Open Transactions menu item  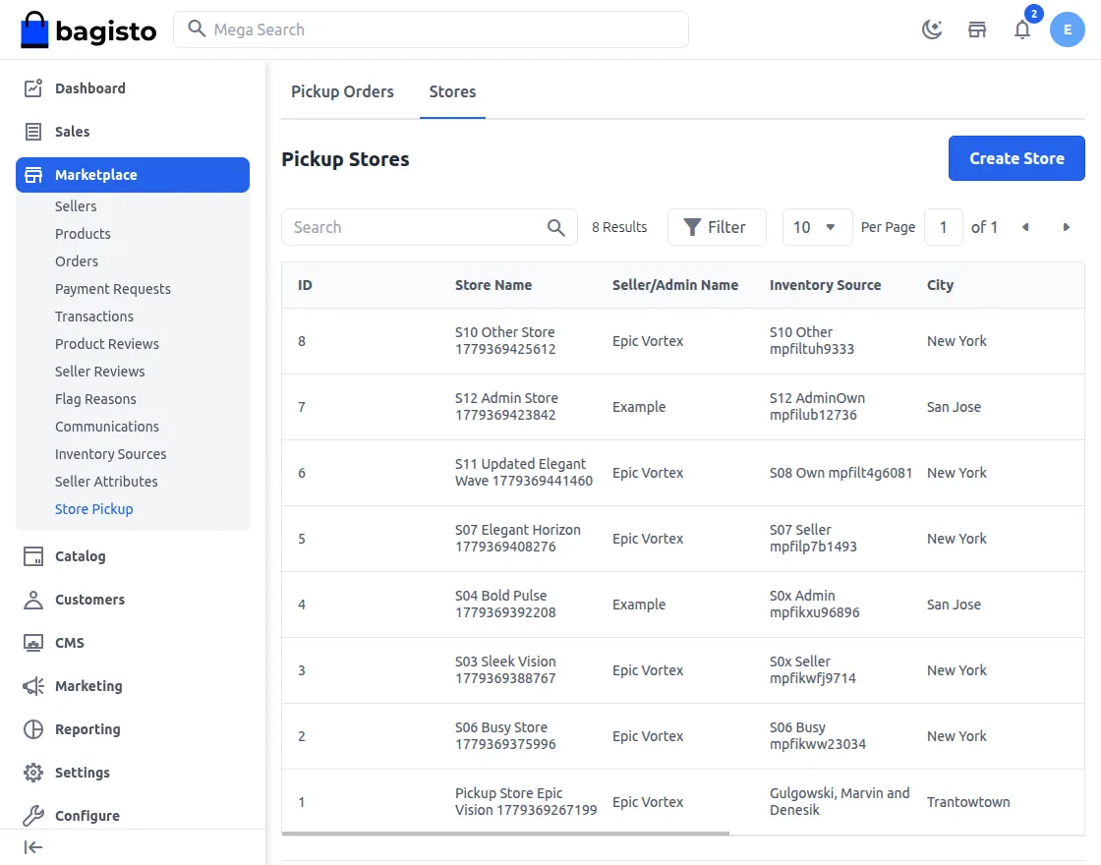(94, 317)
